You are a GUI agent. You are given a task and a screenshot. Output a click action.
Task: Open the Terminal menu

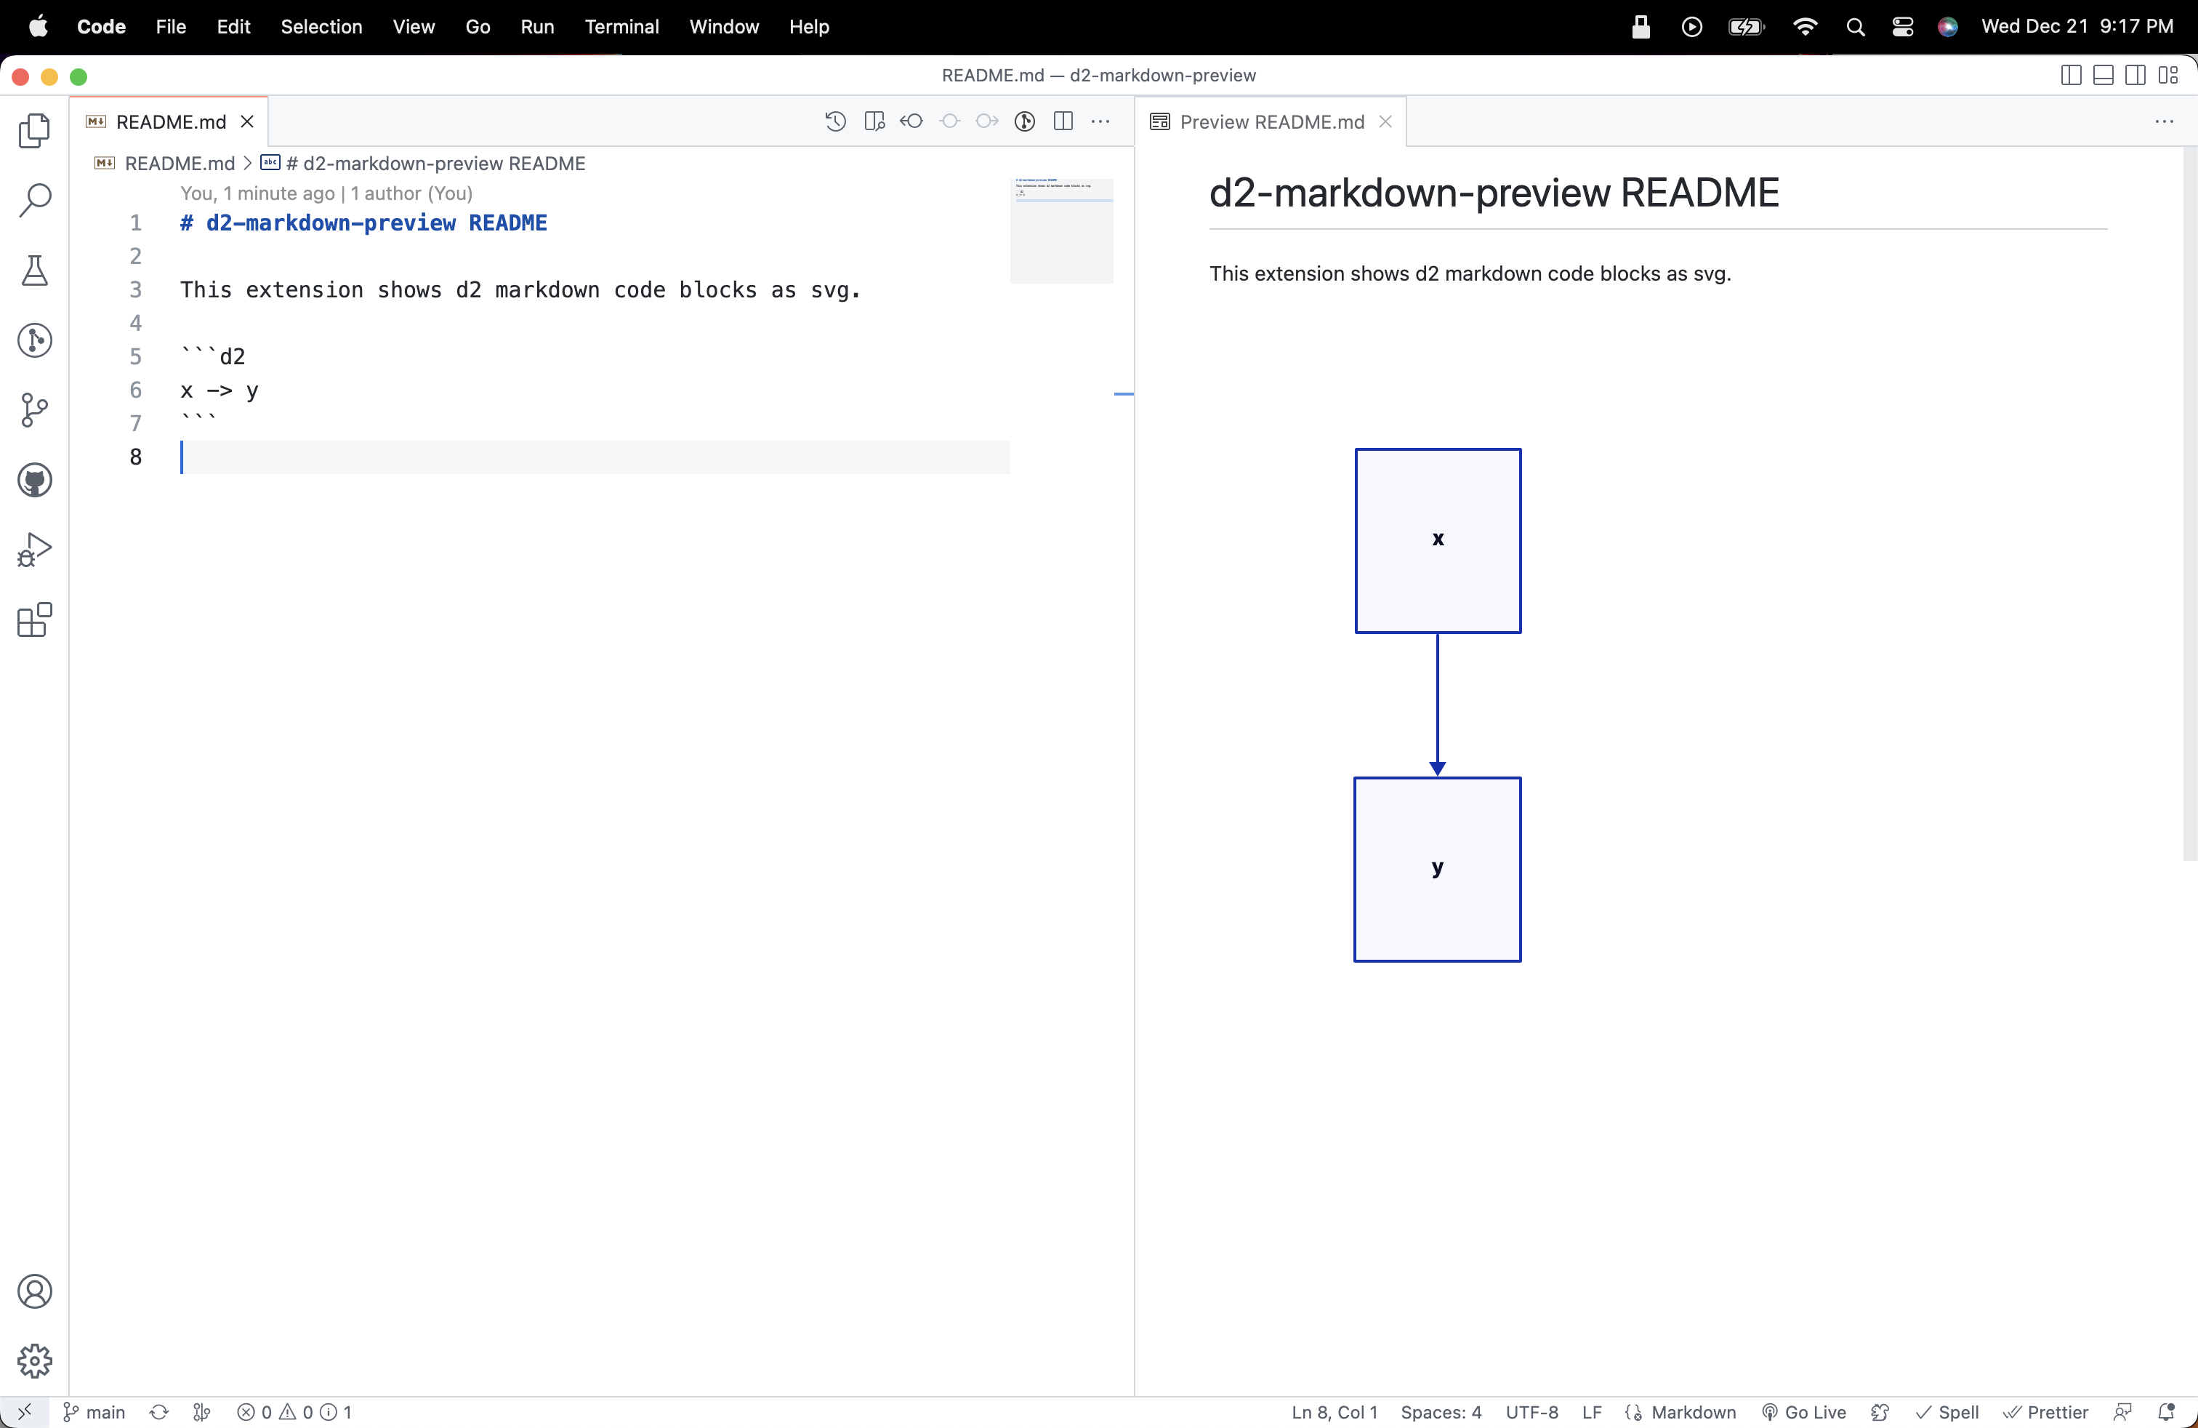[x=621, y=27]
